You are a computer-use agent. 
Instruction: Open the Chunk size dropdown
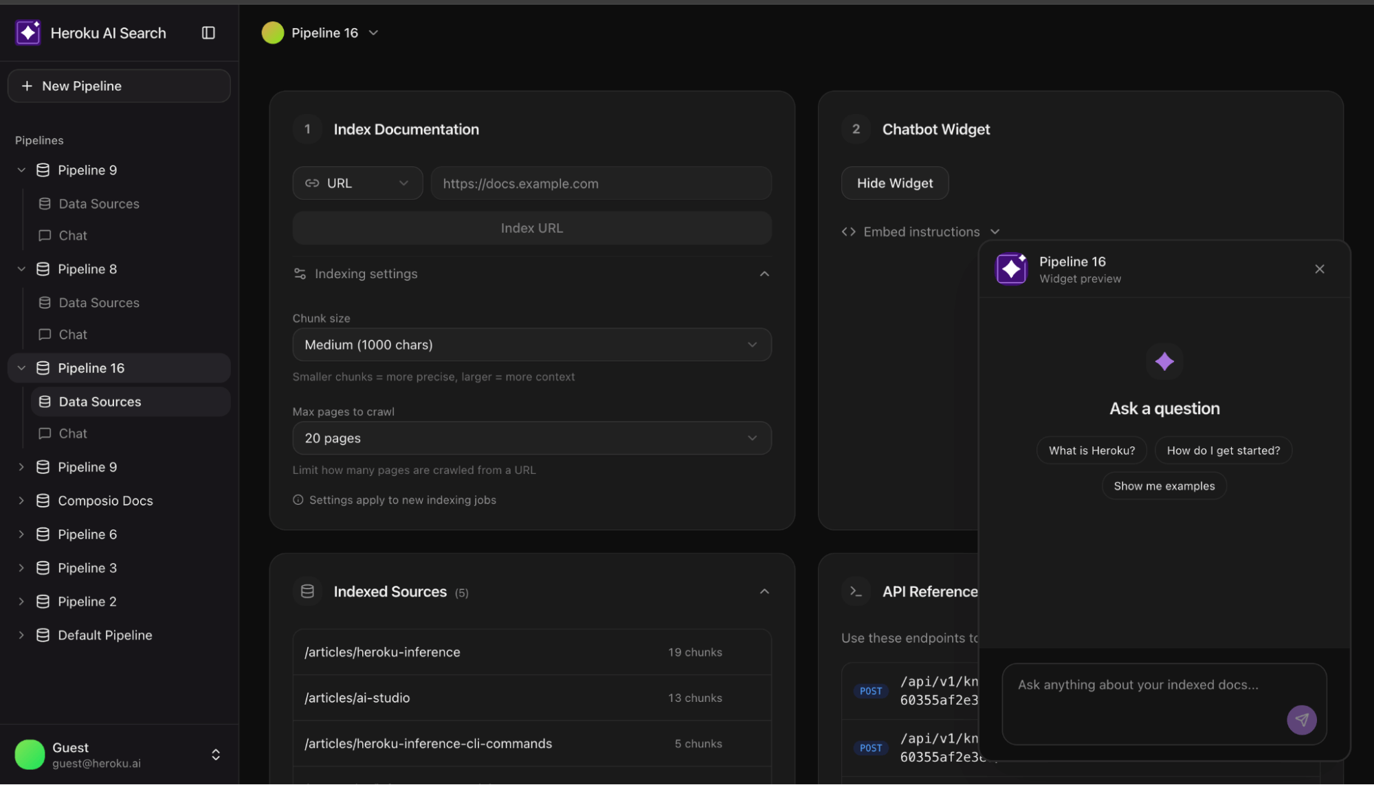531,345
